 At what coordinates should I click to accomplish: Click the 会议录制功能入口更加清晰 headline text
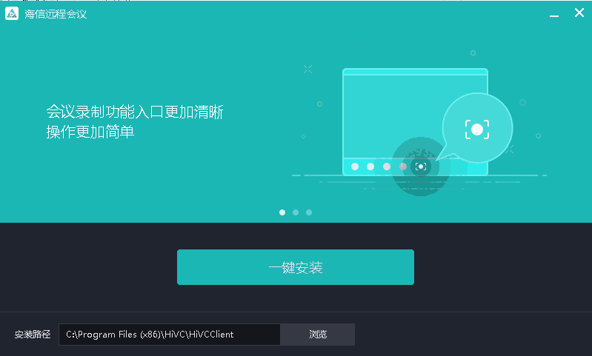[x=135, y=112]
